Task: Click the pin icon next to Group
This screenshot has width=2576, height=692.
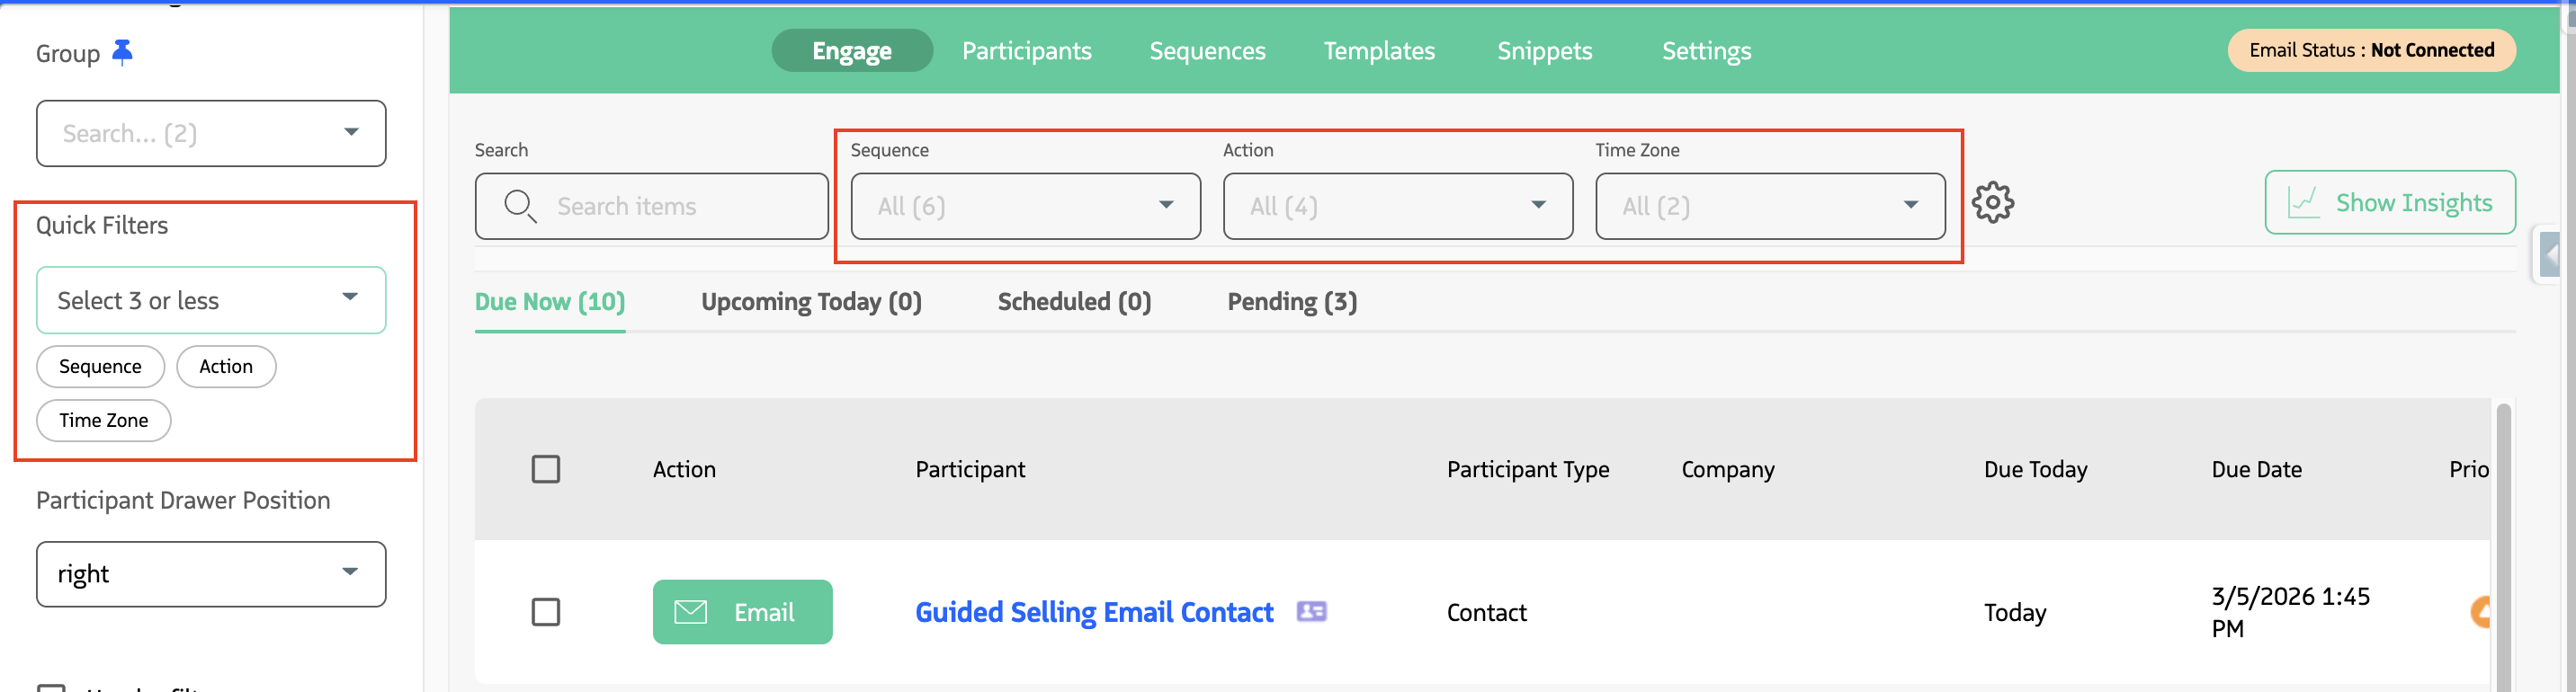Action: coord(122,52)
